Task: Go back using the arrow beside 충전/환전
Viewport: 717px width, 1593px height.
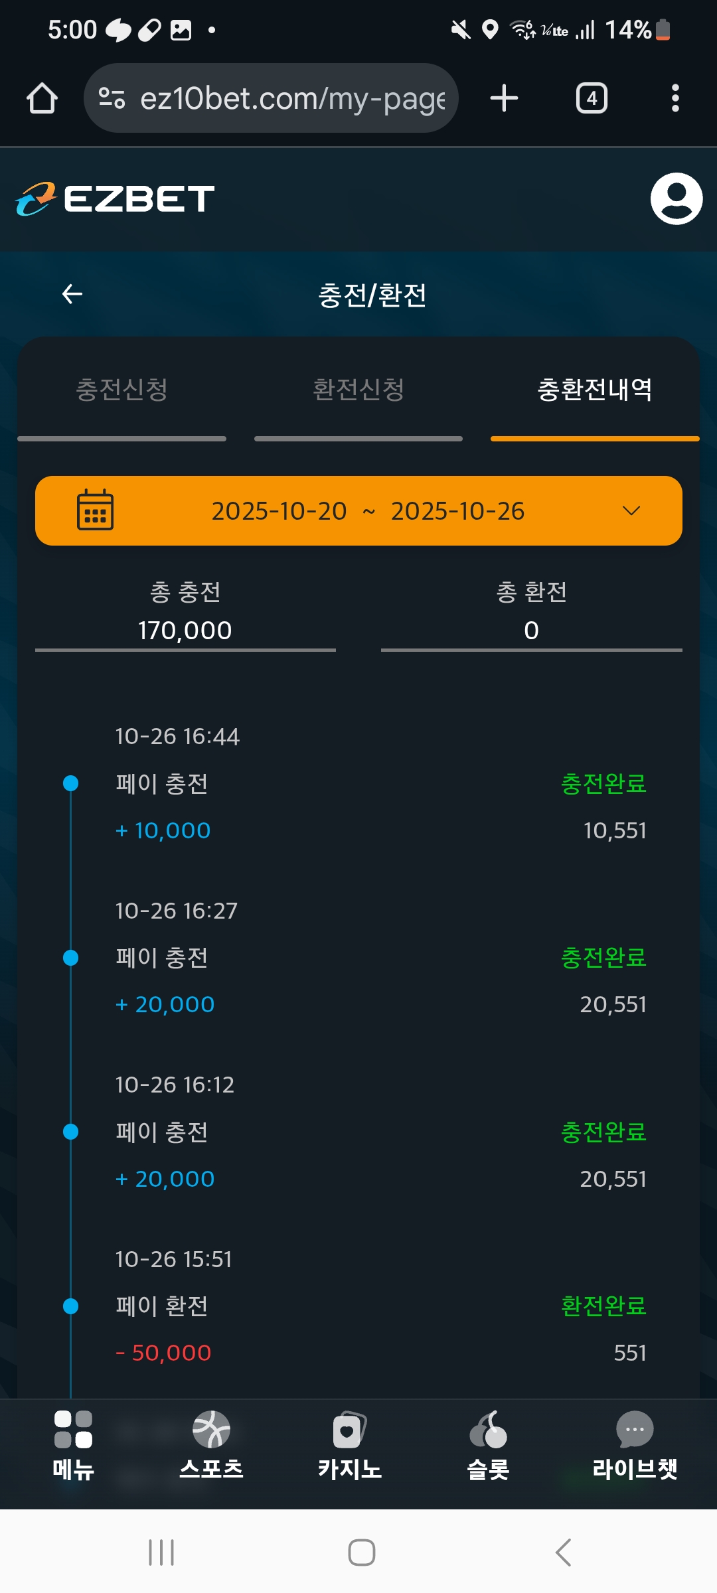Action: pos(72,294)
